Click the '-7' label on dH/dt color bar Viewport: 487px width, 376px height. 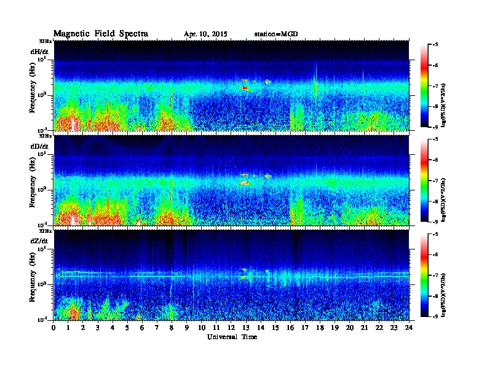435,86
